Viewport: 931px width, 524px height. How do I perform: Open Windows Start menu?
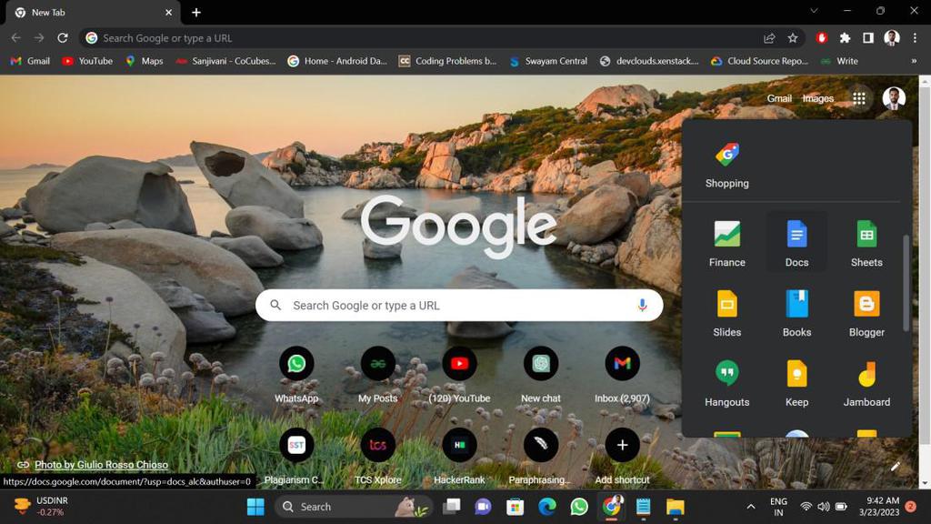[x=255, y=507]
